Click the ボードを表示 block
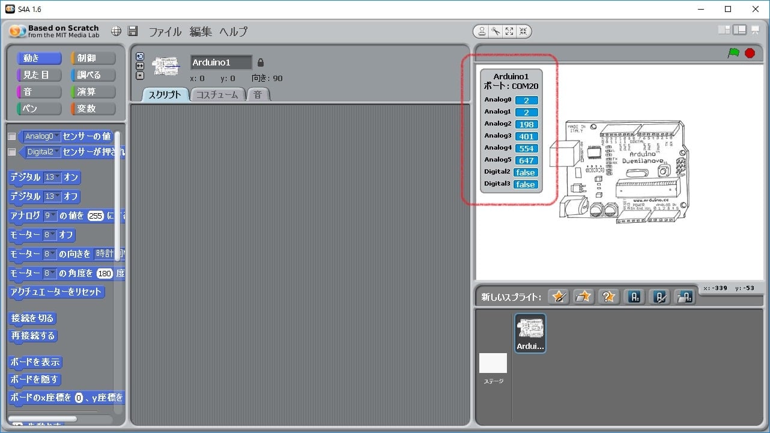This screenshot has height=433, width=770. (35, 362)
